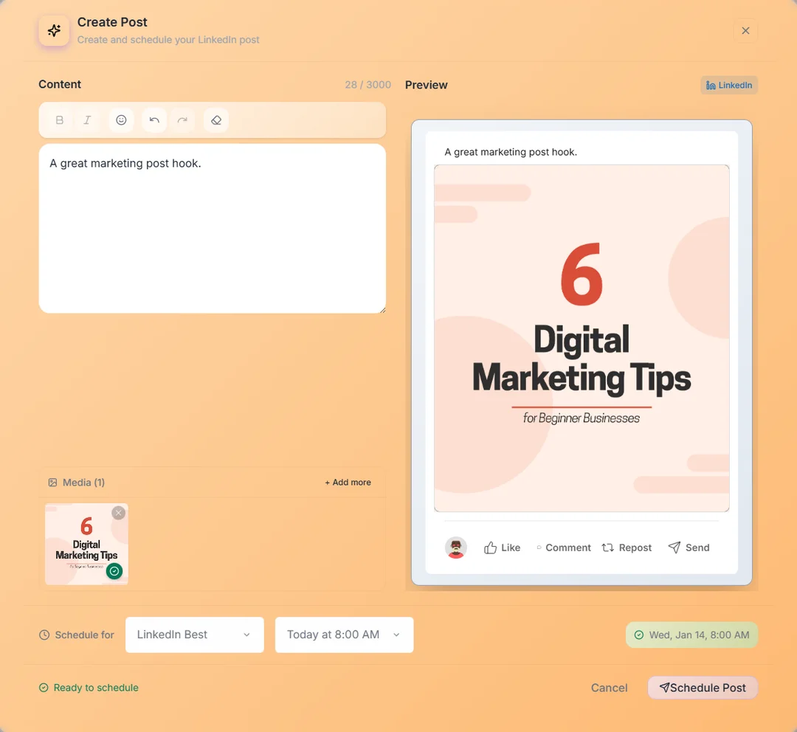Switch to the LinkedIn preview tab

(x=728, y=84)
